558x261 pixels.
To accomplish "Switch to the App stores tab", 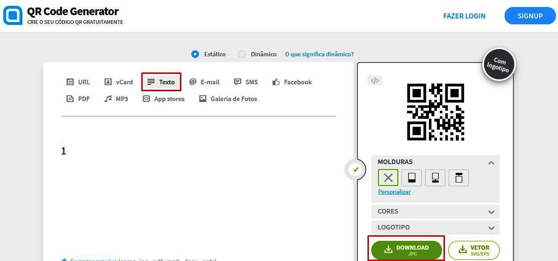I will click(x=164, y=99).
